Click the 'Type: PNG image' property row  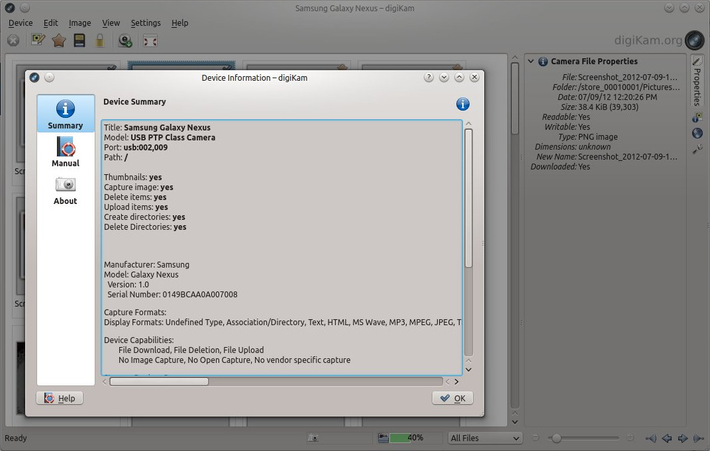[587, 136]
